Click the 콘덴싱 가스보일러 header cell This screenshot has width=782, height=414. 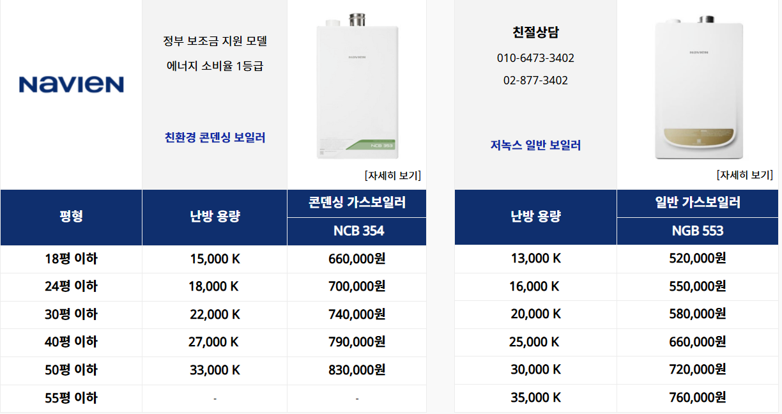tap(356, 203)
